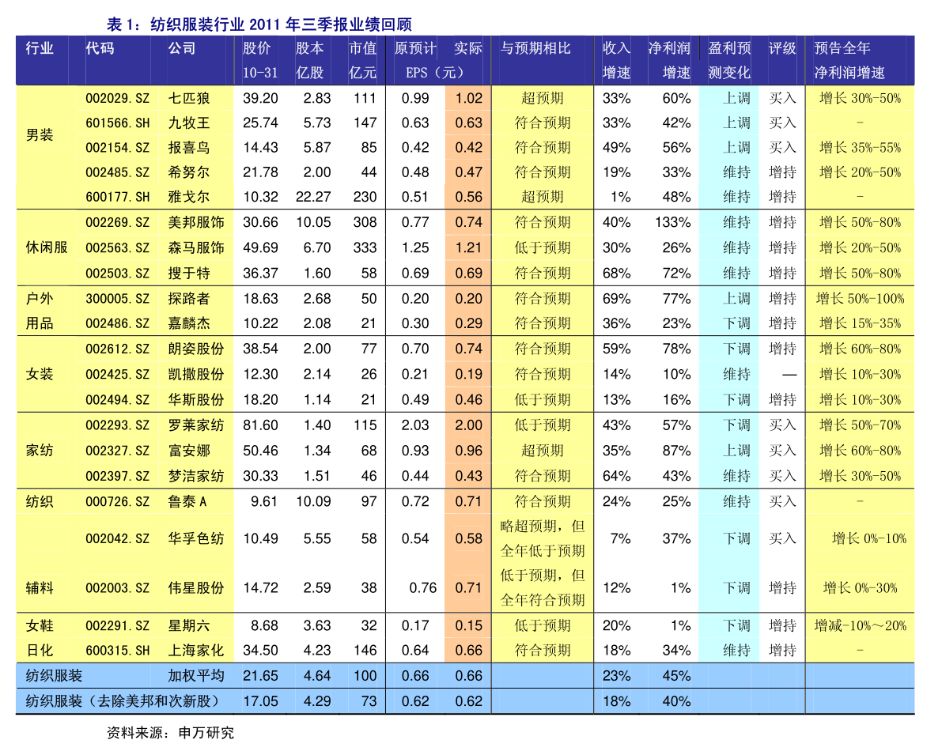The image size is (942, 755).
Task: Click 嘉麟杰 forecast 增长 15%-35%
Action: pyautogui.click(x=860, y=323)
